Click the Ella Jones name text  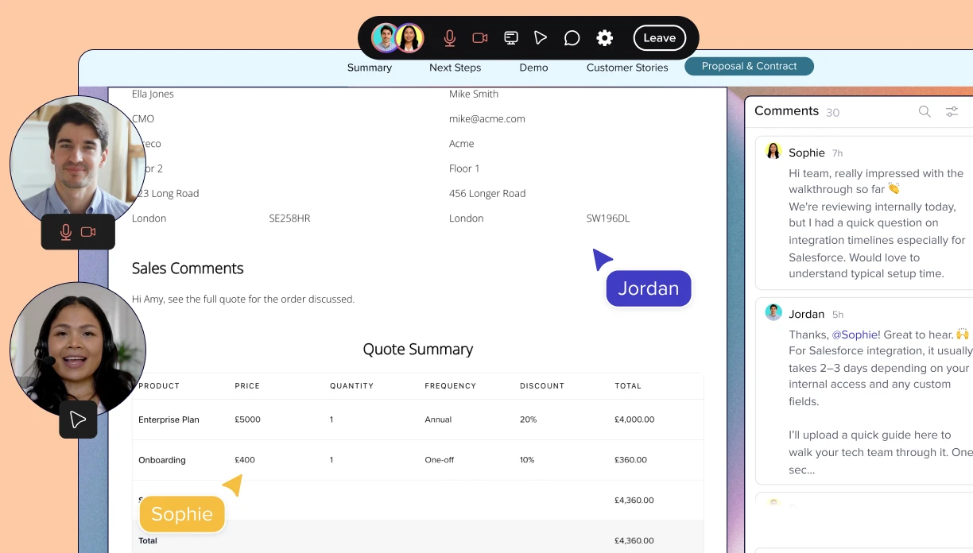153,94
